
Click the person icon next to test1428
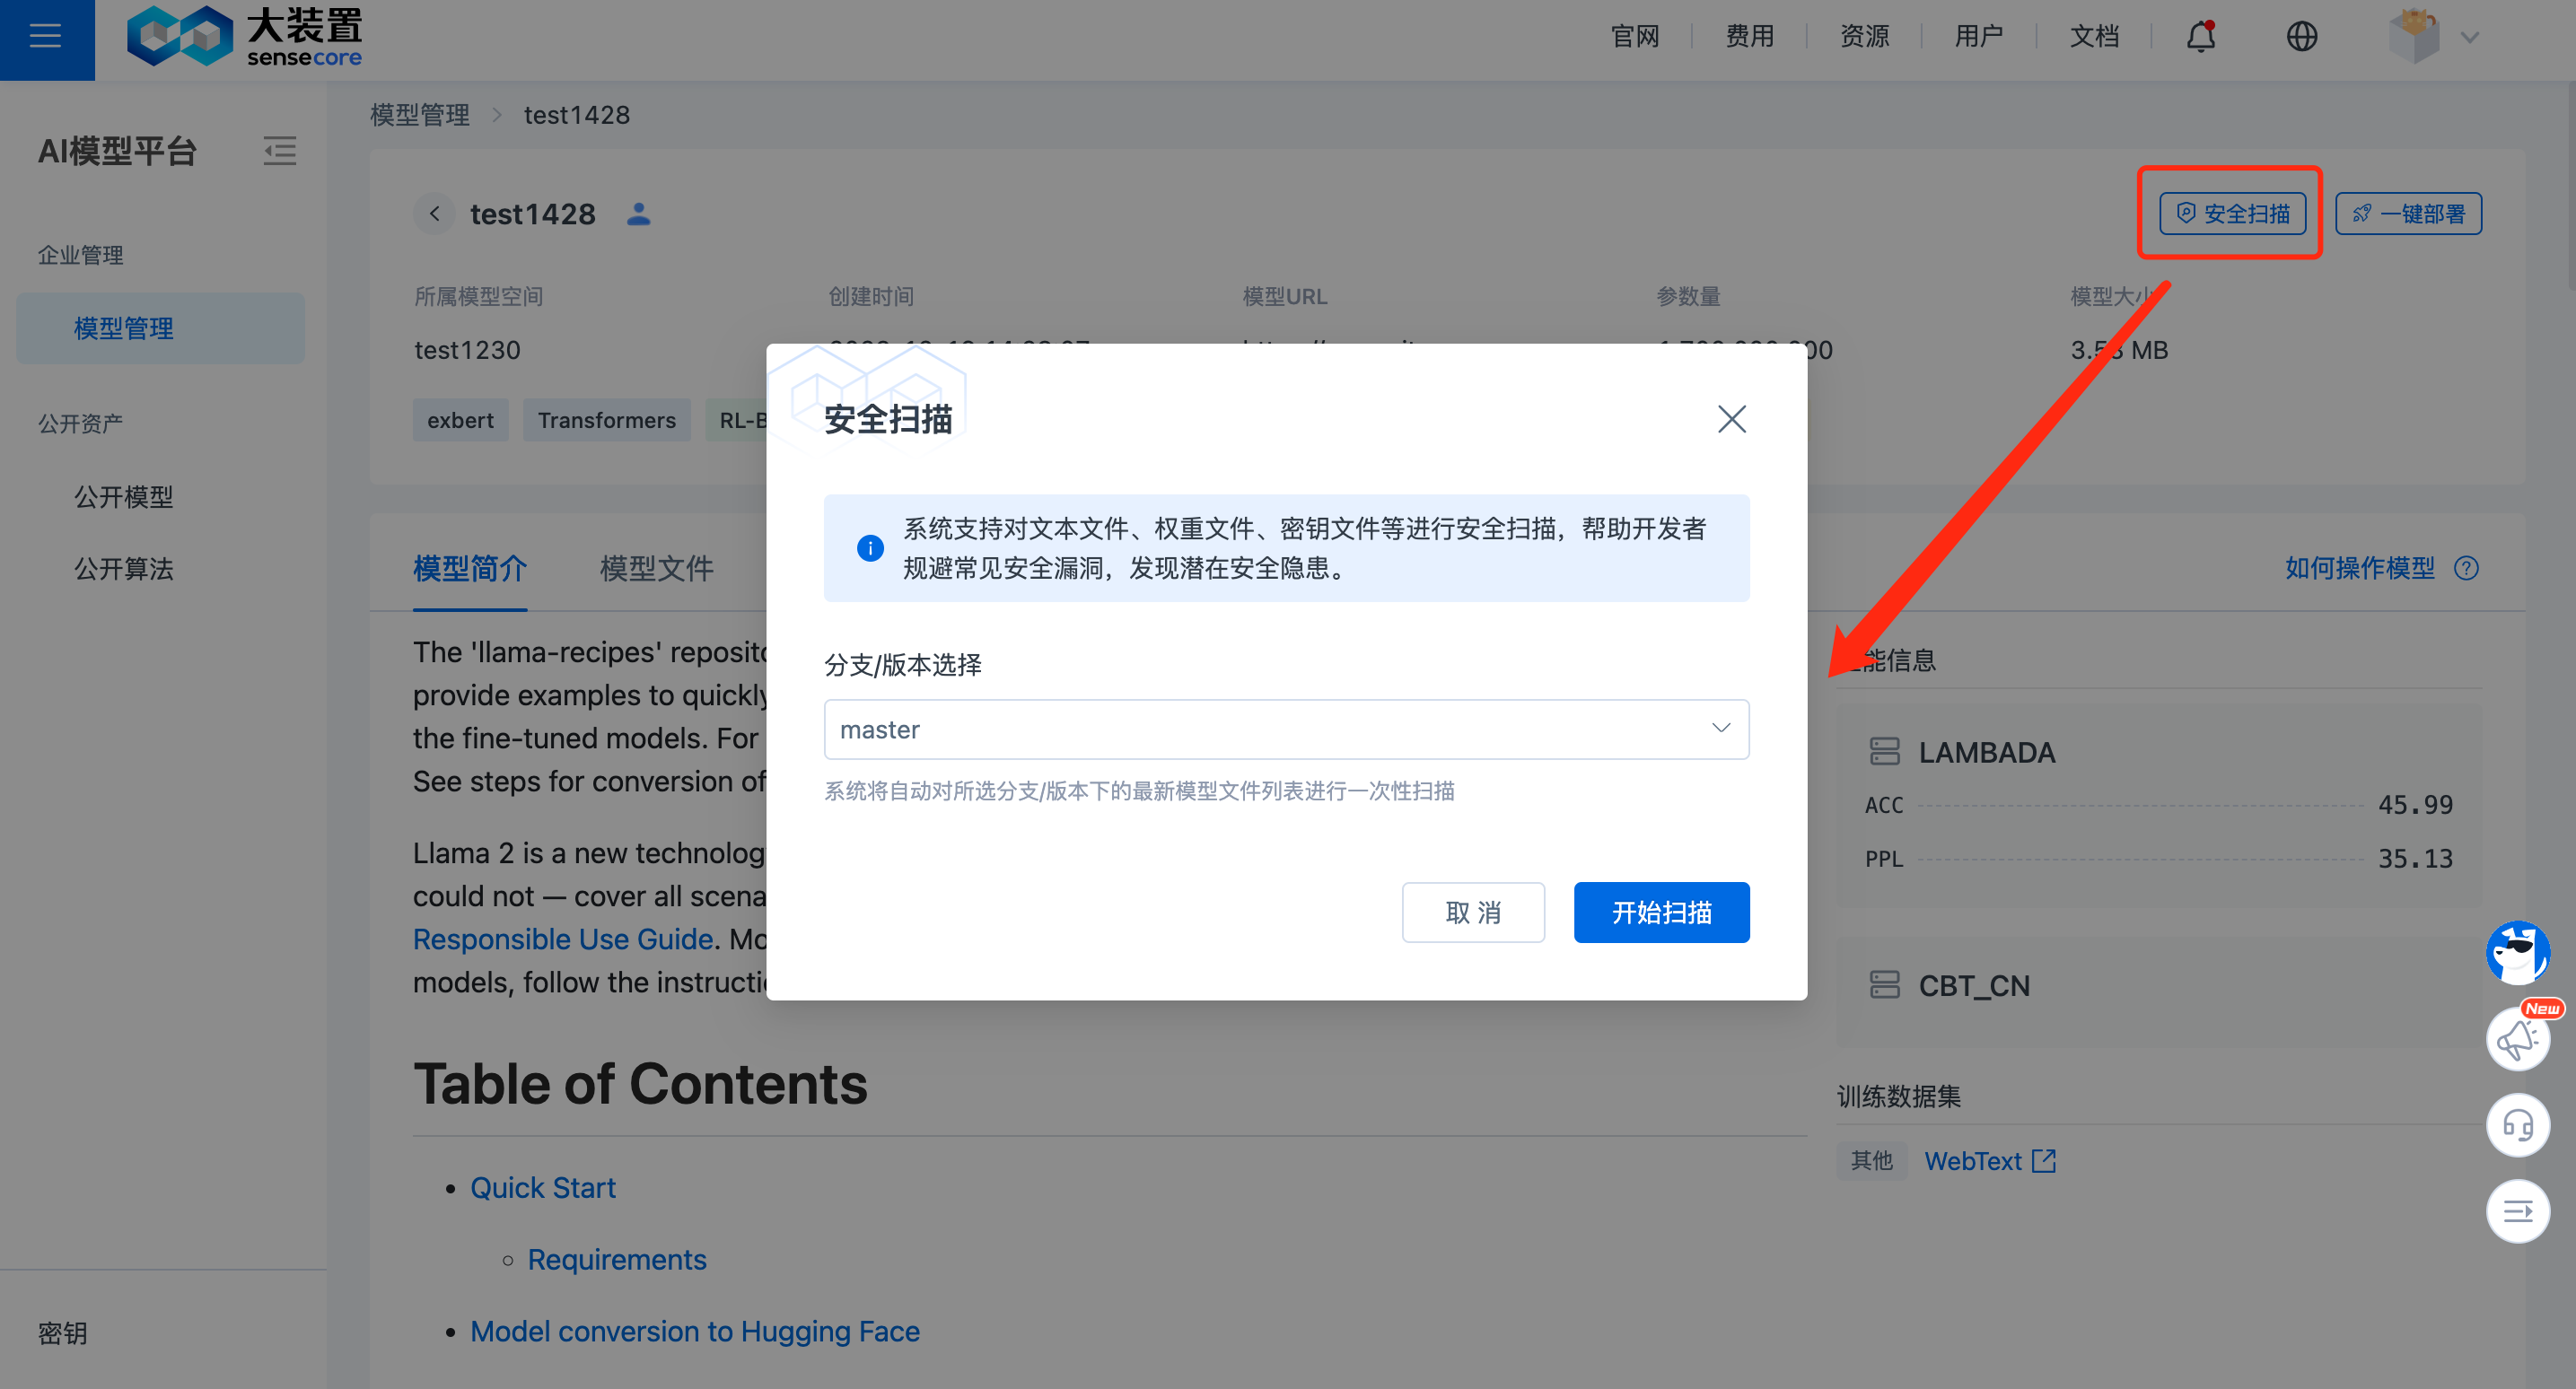click(638, 214)
